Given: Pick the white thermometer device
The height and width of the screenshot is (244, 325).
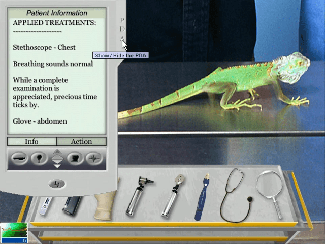Looking at the screenshot, I should [x=45, y=204].
